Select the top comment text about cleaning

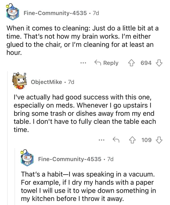click(82, 40)
